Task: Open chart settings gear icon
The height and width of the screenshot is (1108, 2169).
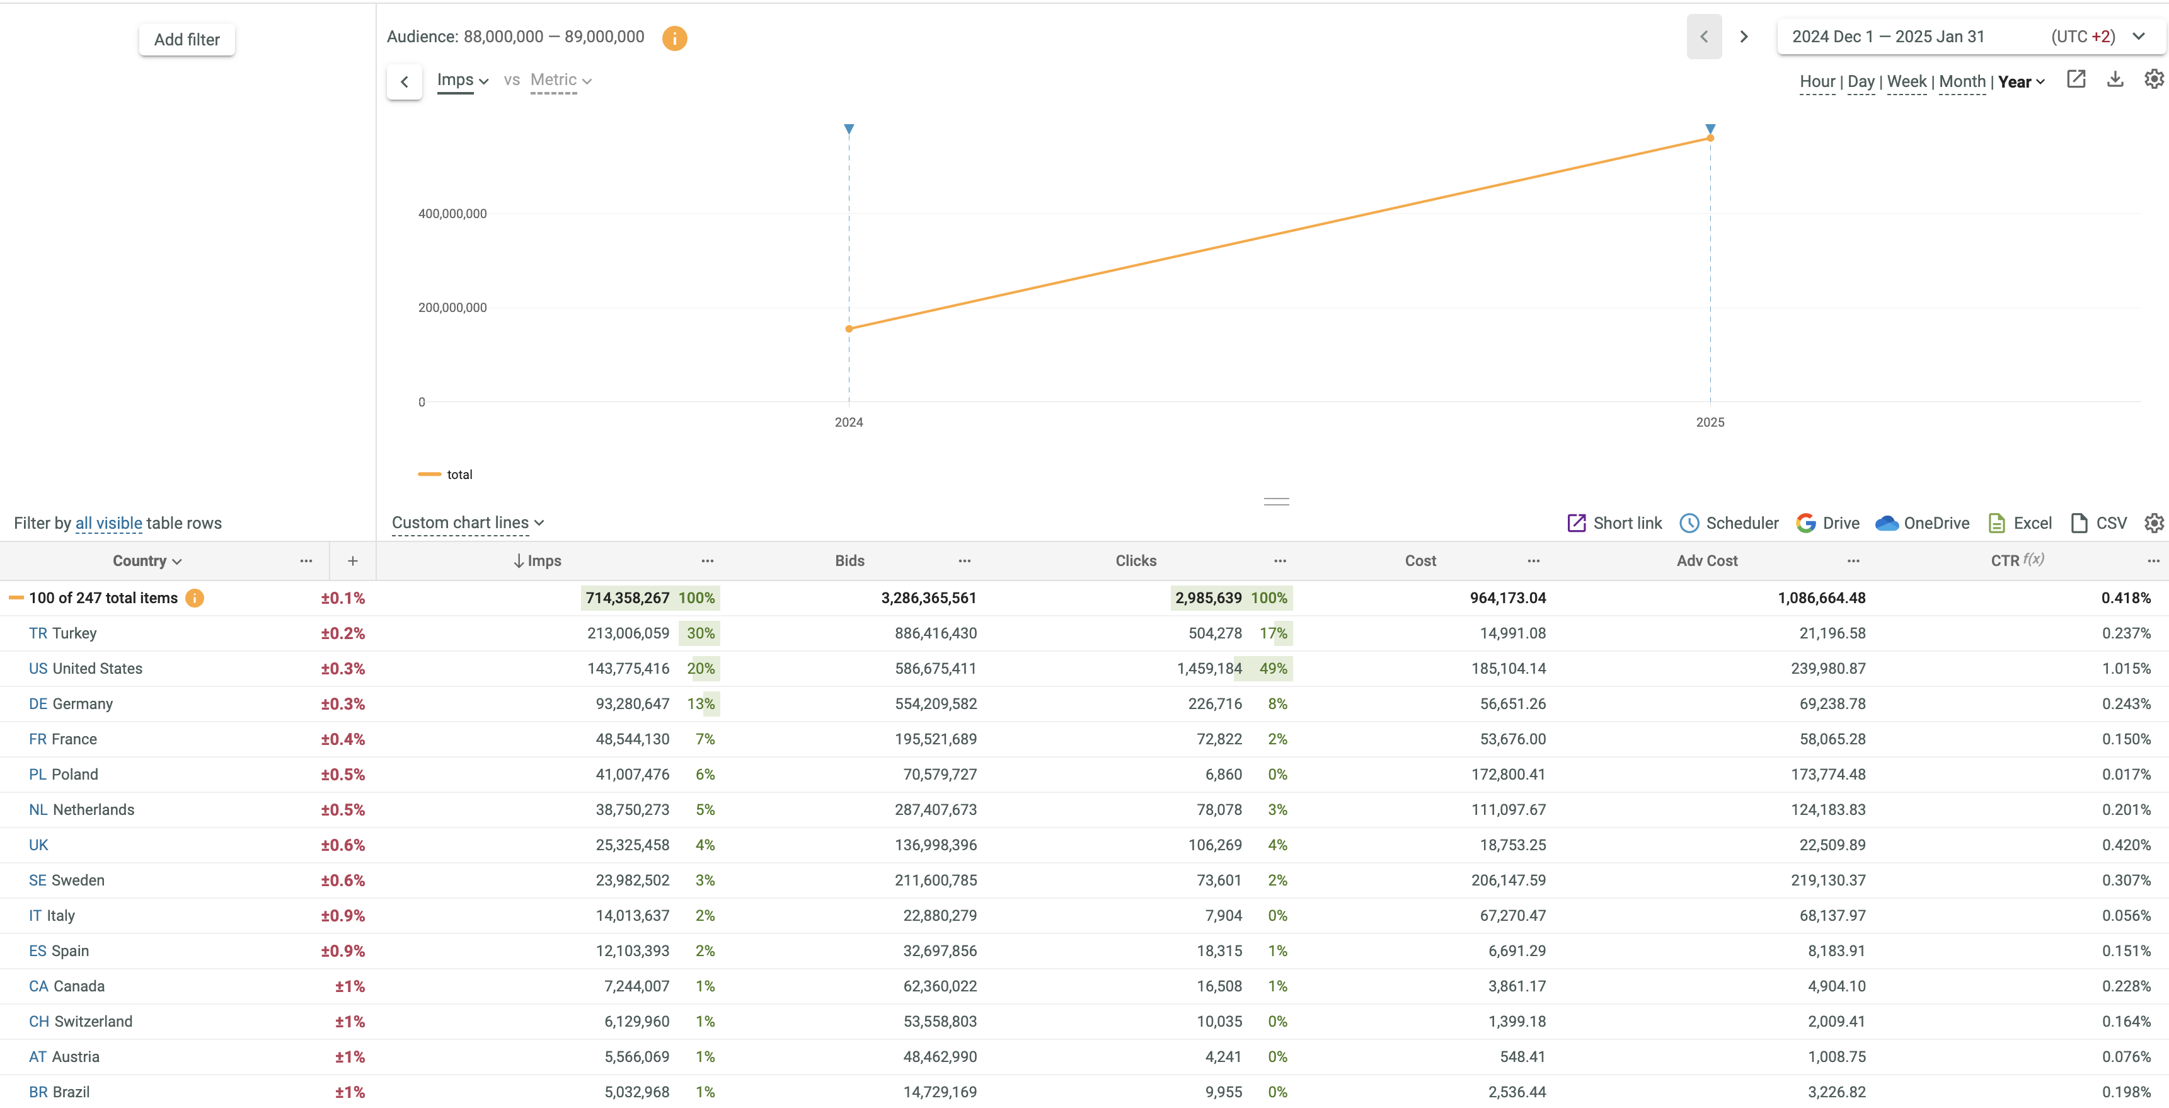Action: (x=2153, y=79)
